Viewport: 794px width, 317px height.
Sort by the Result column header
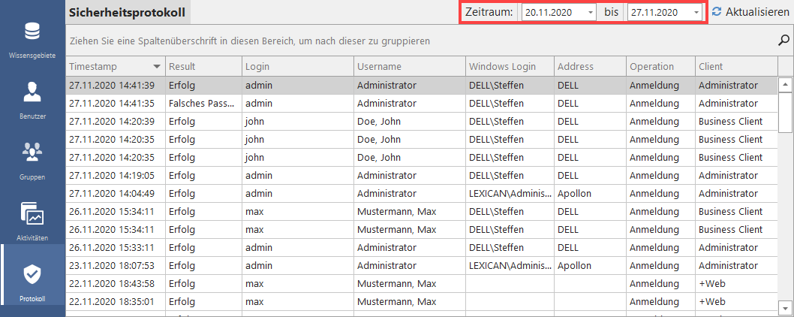point(182,67)
